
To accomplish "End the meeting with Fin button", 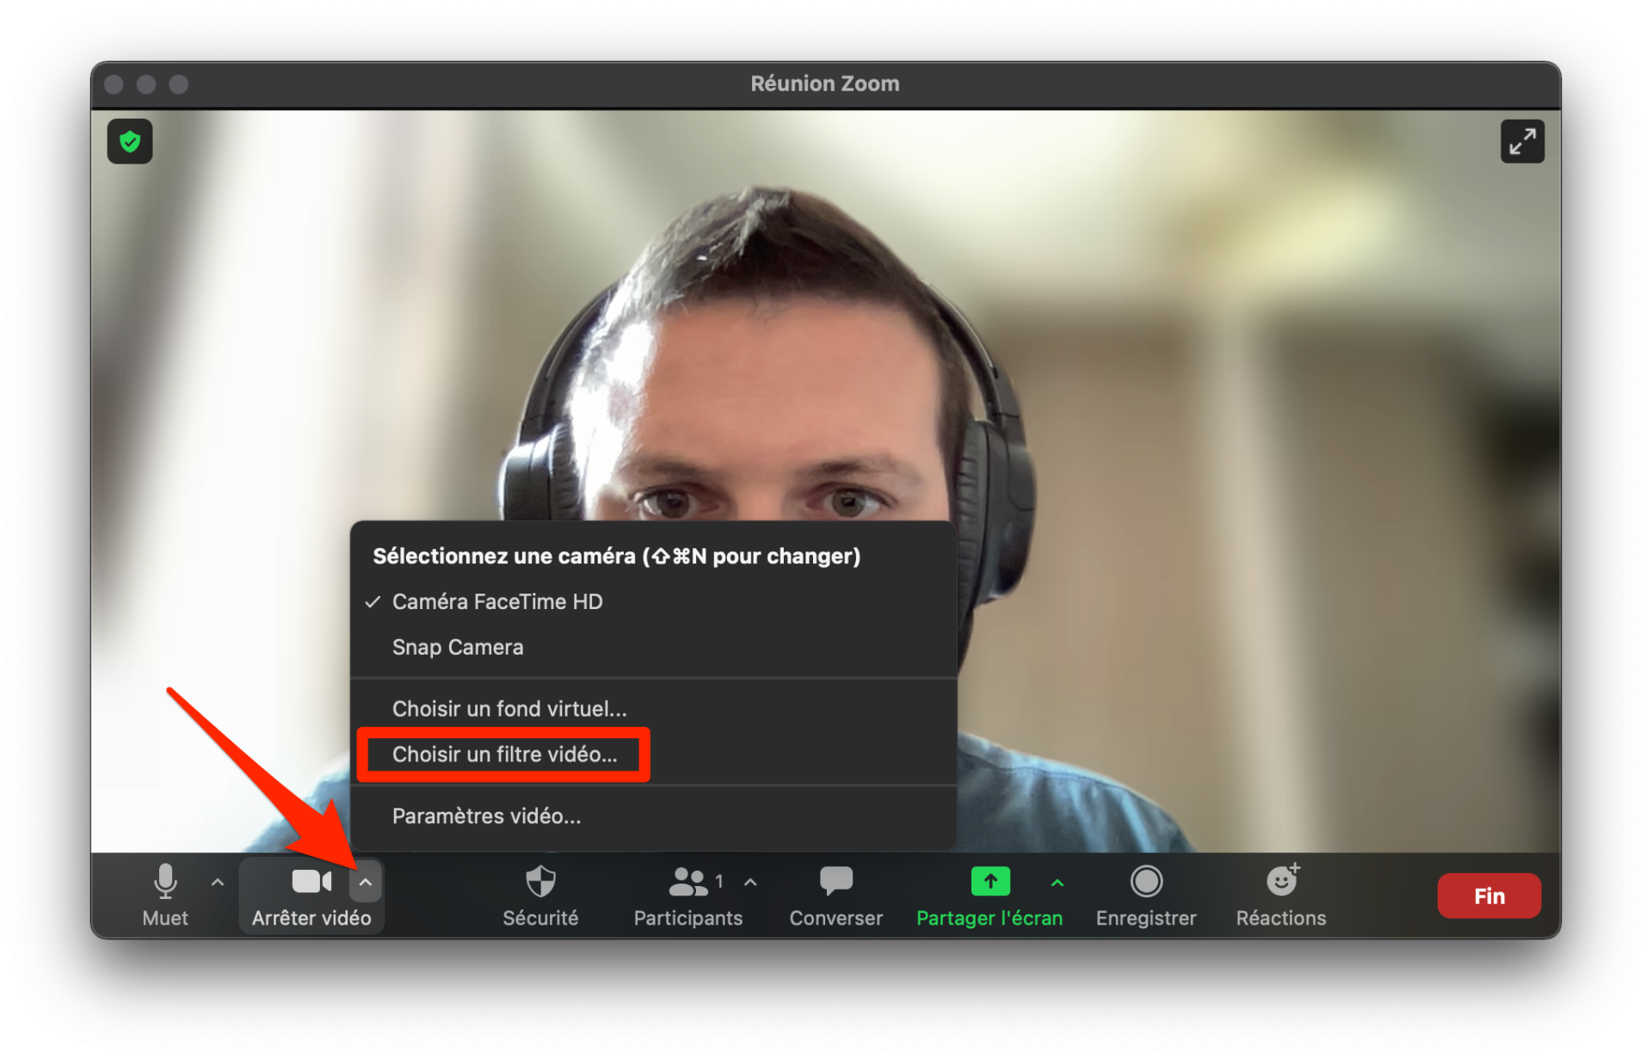I will (x=1489, y=896).
